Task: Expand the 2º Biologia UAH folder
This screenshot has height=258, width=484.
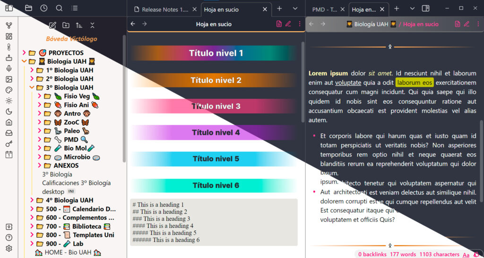Action: (32, 79)
